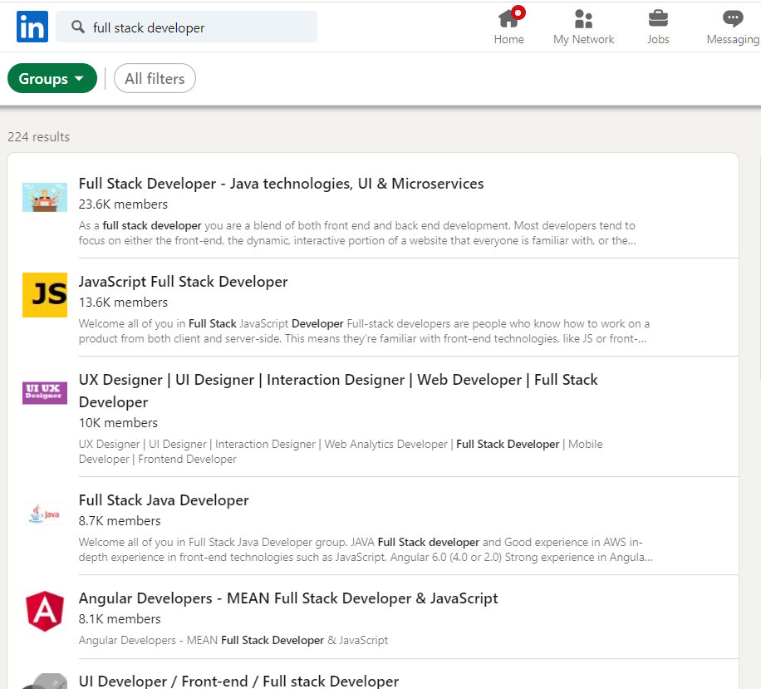Open the Groups filter dropdown
Screen dimensions: 761x689
point(52,78)
